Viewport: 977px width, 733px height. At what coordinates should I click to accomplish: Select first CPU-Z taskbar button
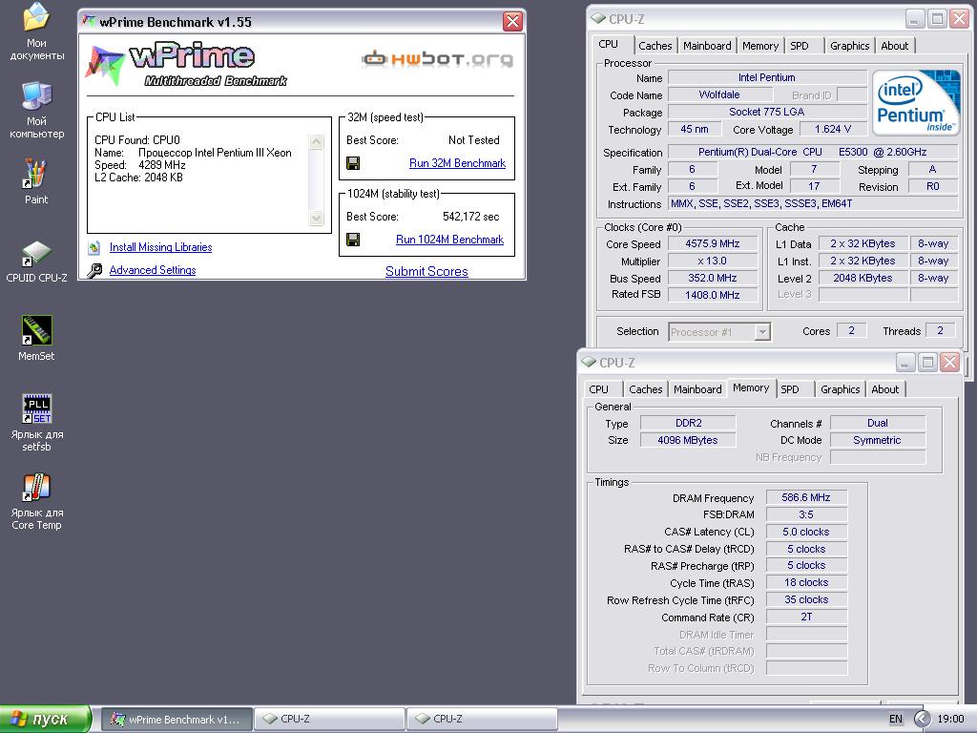coord(329,719)
